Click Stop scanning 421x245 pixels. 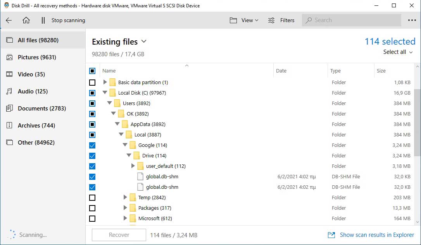tap(68, 21)
